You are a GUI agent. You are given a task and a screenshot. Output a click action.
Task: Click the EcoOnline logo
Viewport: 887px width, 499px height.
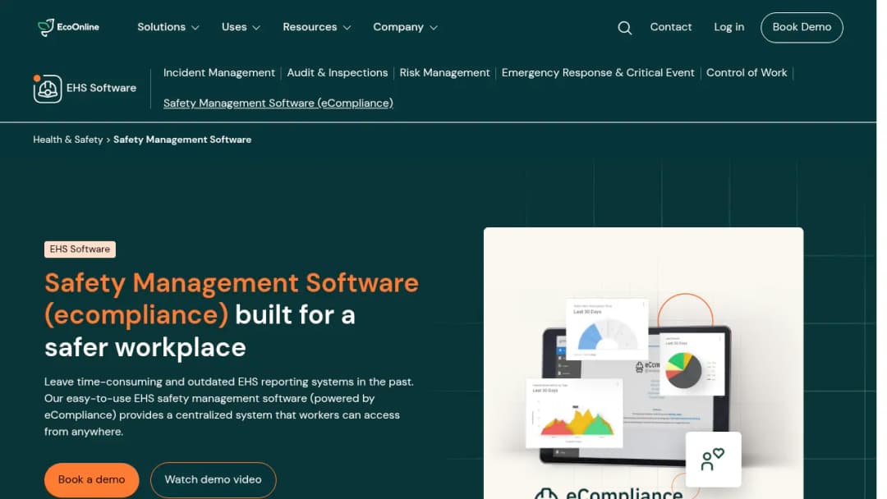68,27
